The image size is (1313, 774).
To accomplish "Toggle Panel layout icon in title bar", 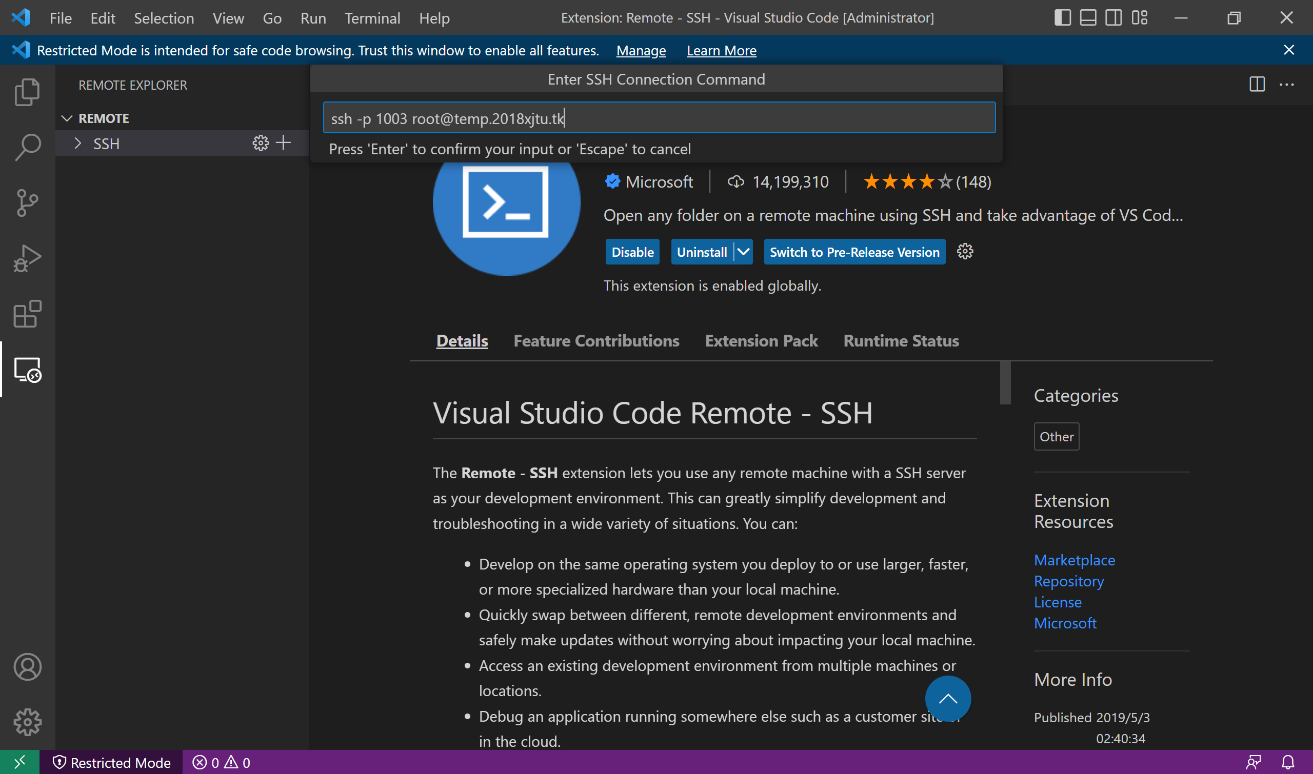I will 1087,18.
